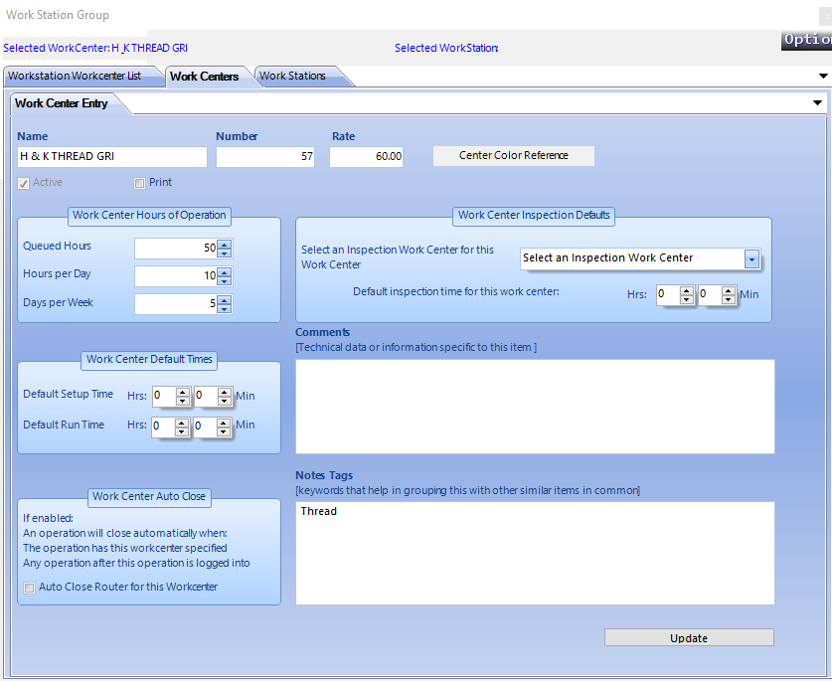Click the Work Center Auto Close heading
The height and width of the screenshot is (681, 832).
point(149,496)
